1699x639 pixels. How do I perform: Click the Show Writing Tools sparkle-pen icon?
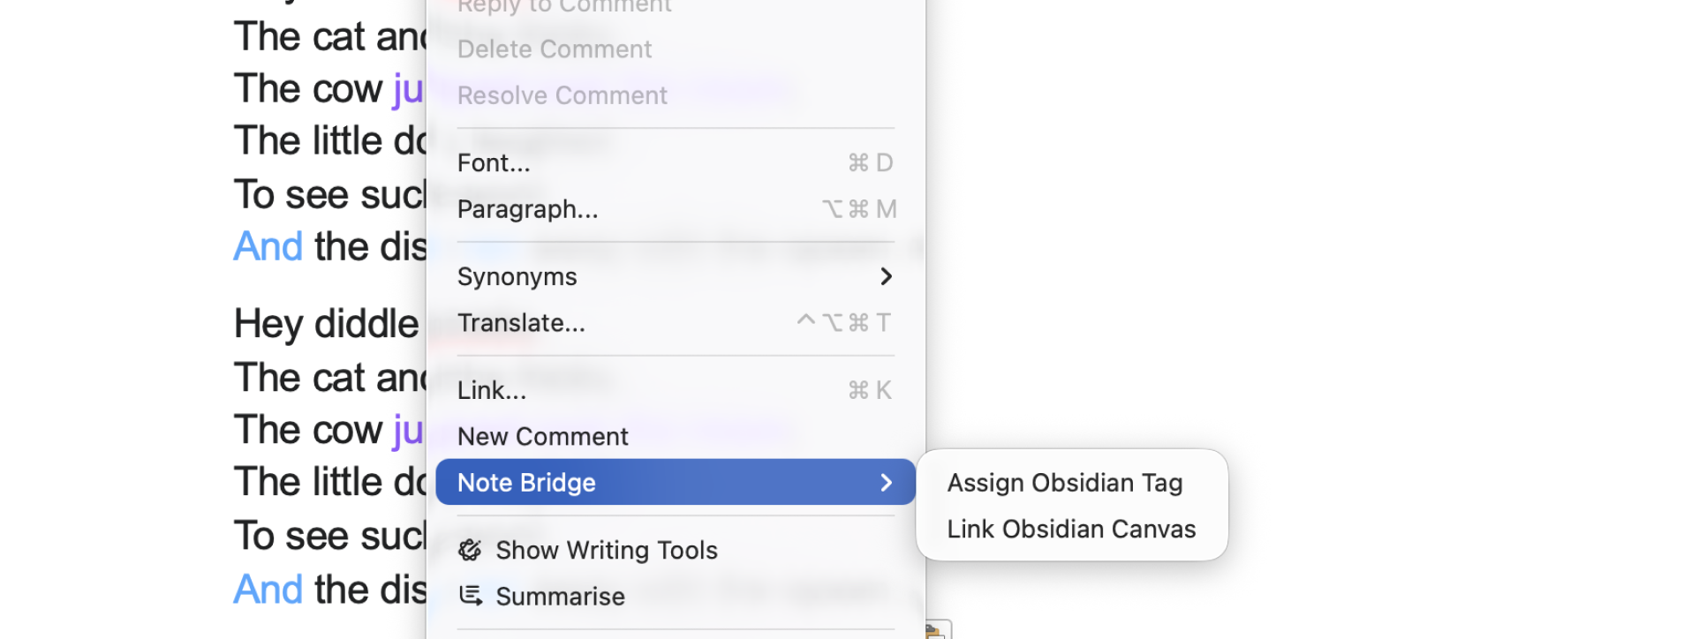(x=471, y=549)
